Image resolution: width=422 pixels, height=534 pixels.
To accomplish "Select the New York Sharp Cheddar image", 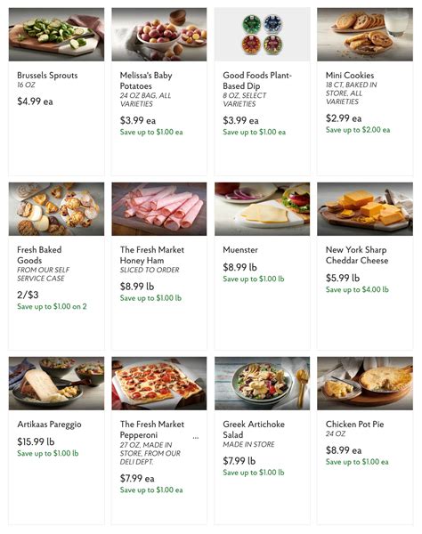I will click(365, 209).
